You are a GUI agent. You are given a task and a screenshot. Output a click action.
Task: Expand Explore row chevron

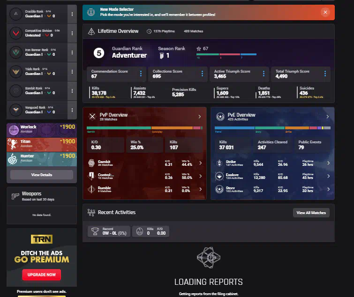[x=329, y=176]
